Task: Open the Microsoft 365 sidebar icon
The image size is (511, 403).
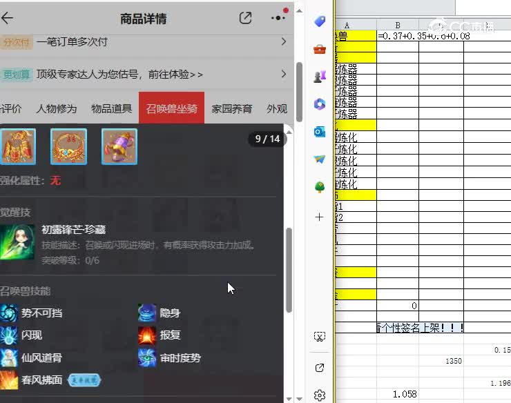Action: pos(320,104)
